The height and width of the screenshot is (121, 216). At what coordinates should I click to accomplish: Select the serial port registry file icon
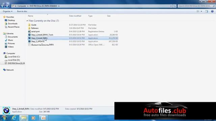pyautogui.click(x=29, y=31)
